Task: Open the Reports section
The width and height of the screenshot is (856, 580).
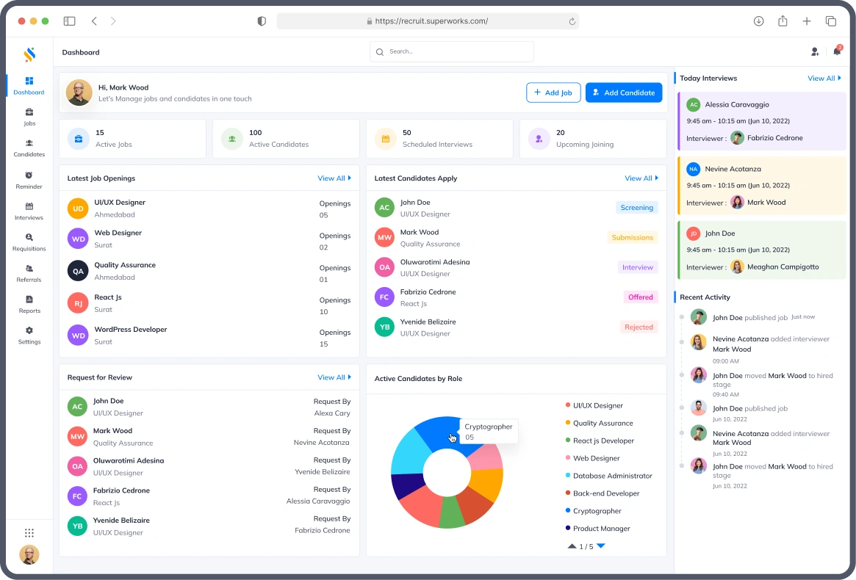Action: pyautogui.click(x=29, y=305)
